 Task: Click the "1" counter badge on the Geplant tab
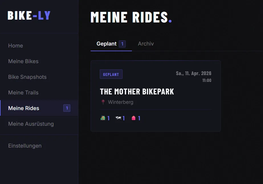coord(122,44)
